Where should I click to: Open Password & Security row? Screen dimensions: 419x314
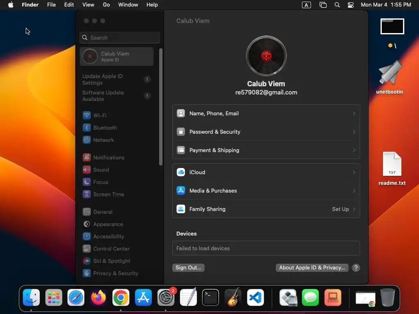(x=266, y=132)
